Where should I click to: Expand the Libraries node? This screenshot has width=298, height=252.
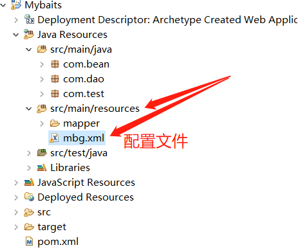coord(29,168)
